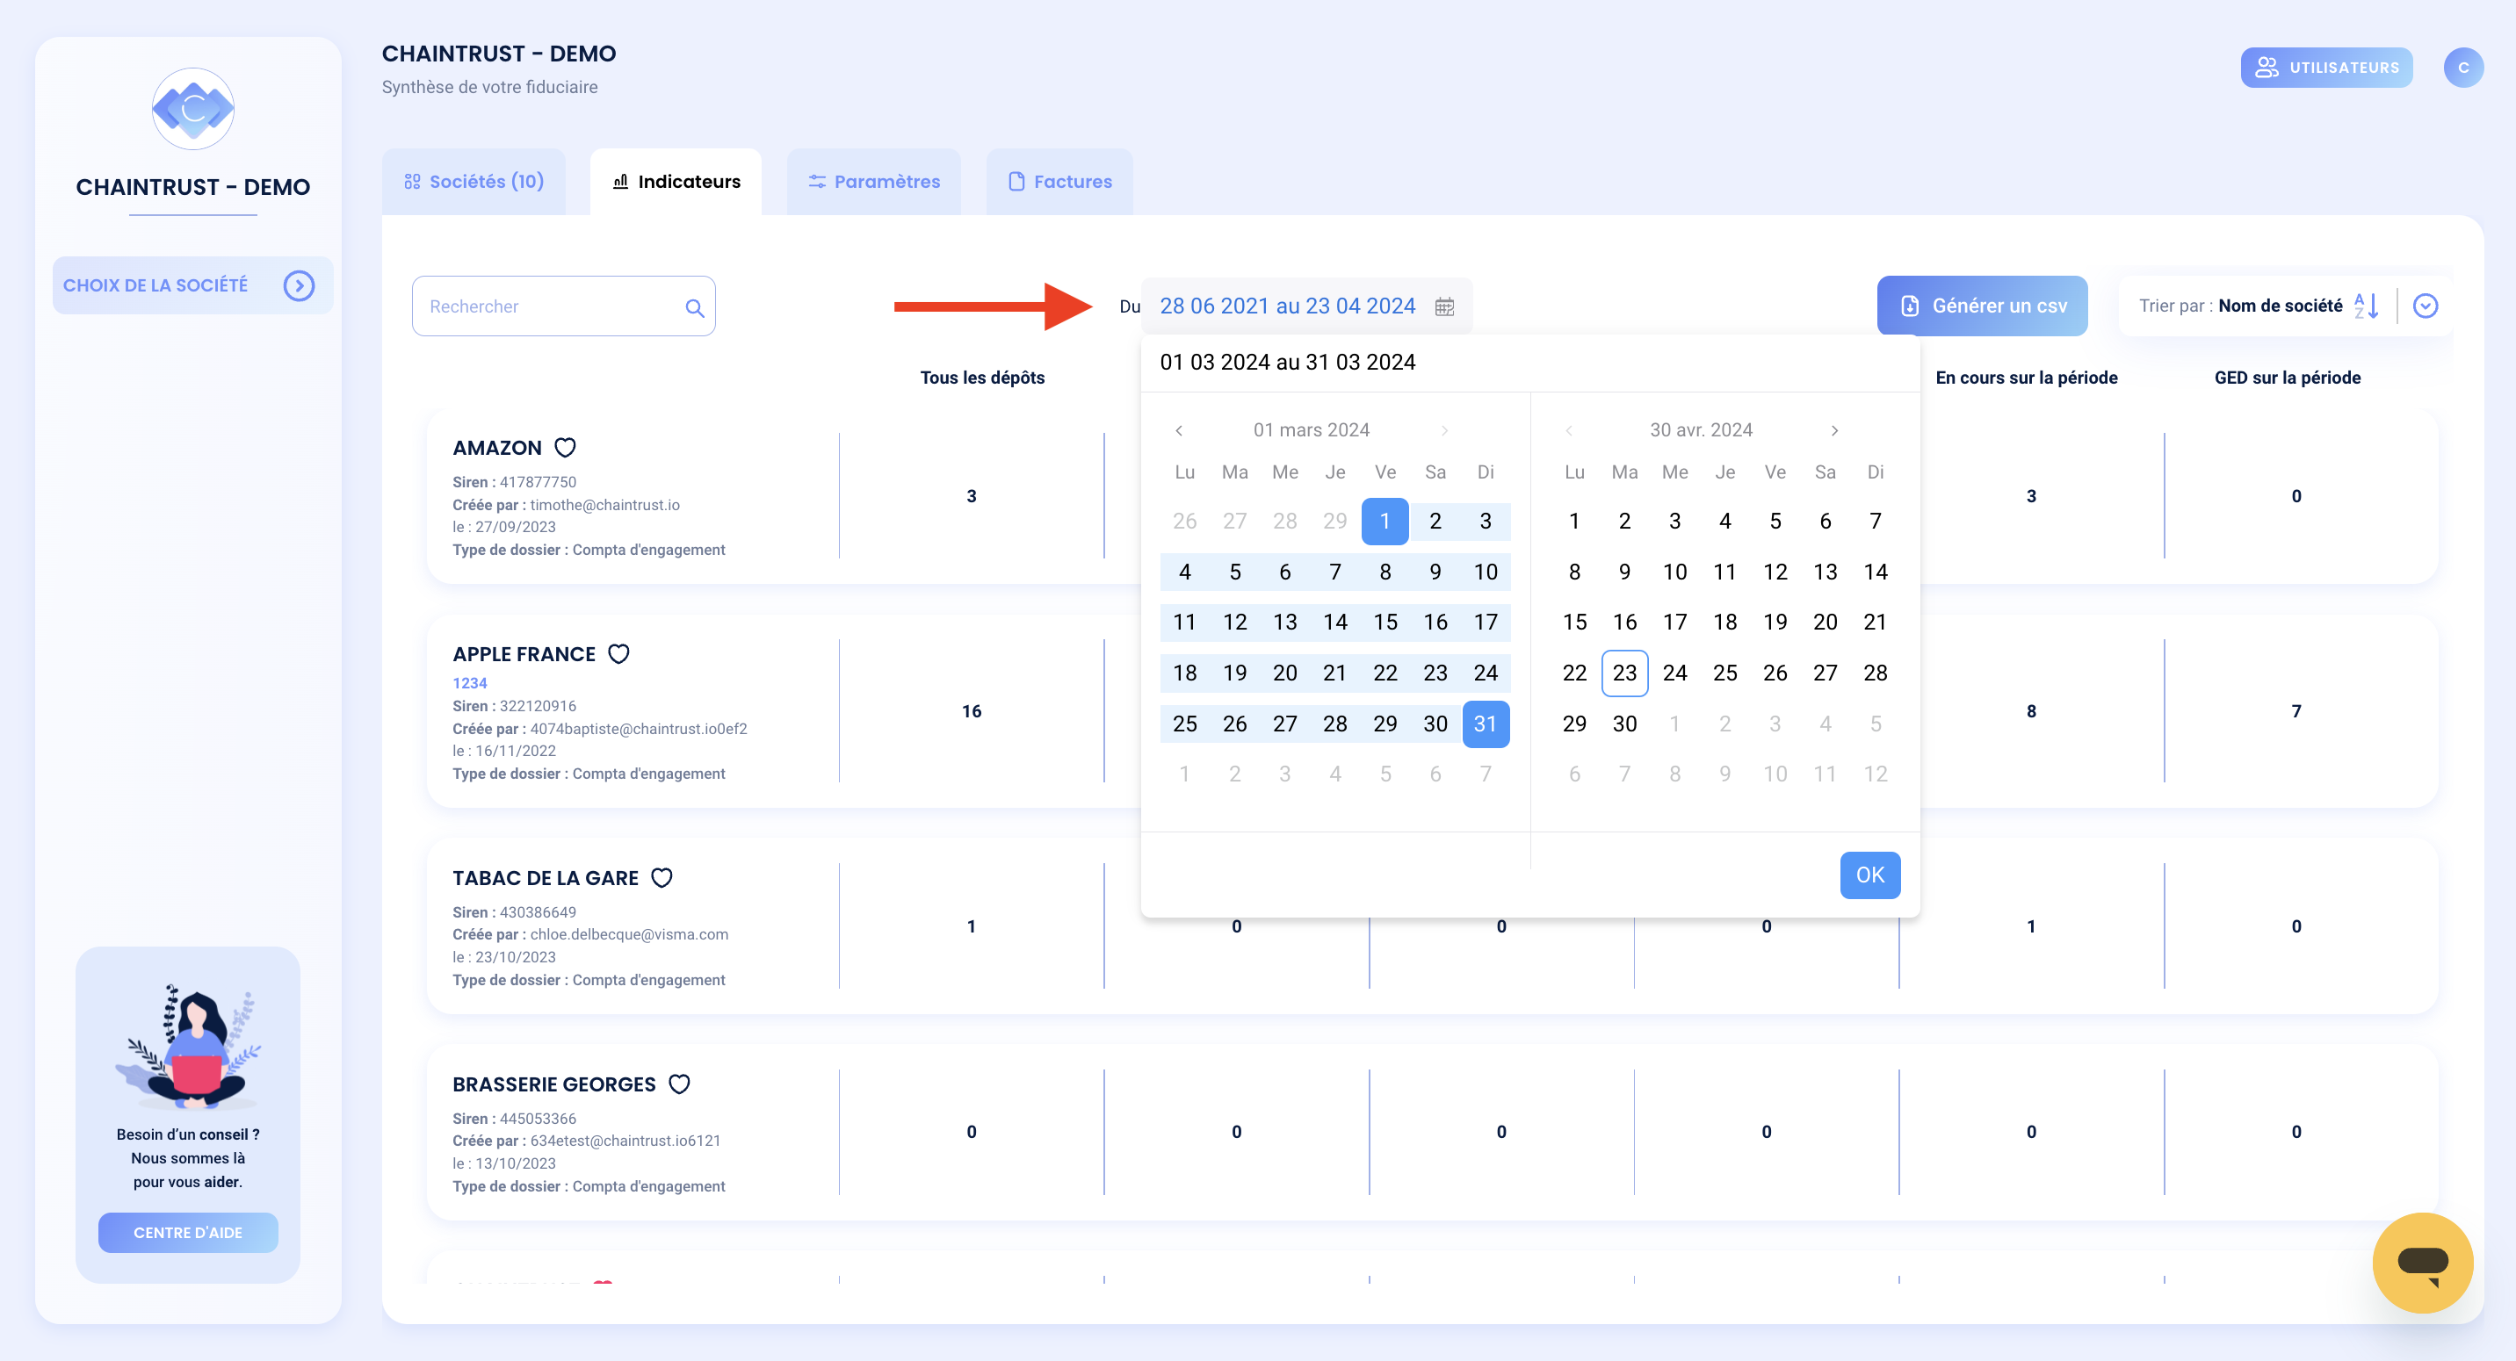Screen dimensions: 2516x1361
Task: Open the date range picker field
Action: pyautogui.click(x=1305, y=306)
